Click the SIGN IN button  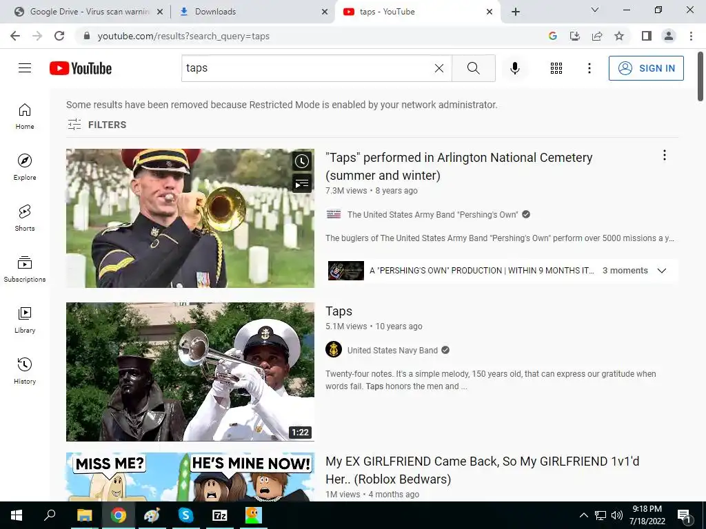[x=646, y=68]
